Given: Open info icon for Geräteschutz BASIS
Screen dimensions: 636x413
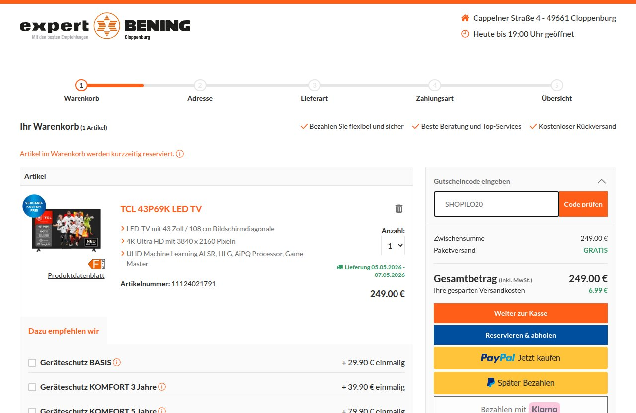Looking at the screenshot, I should pos(117,362).
